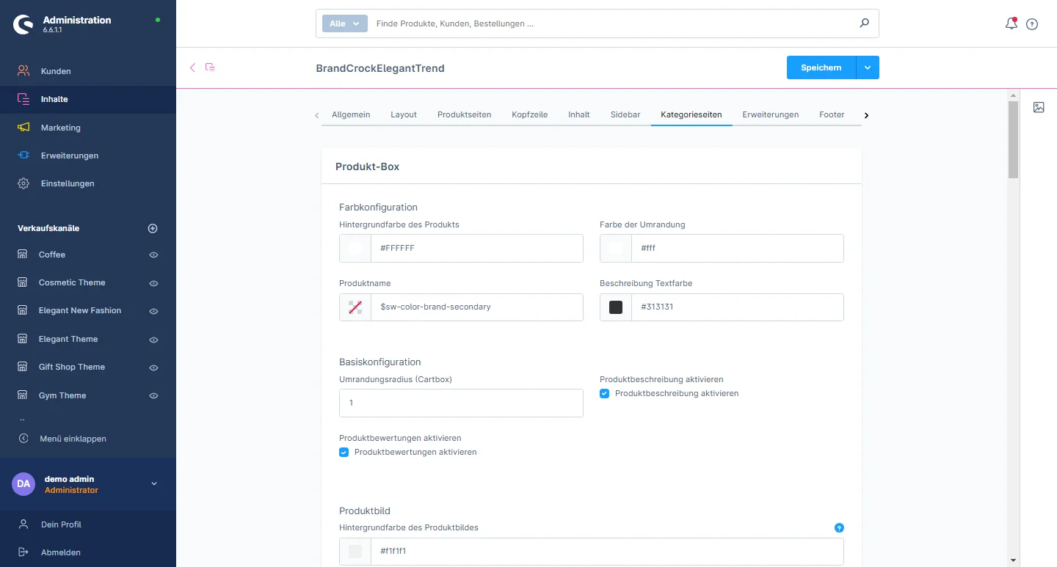1057x567 pixels.
Task: Open the notifications bell icon
Action: pos(1011,23)
